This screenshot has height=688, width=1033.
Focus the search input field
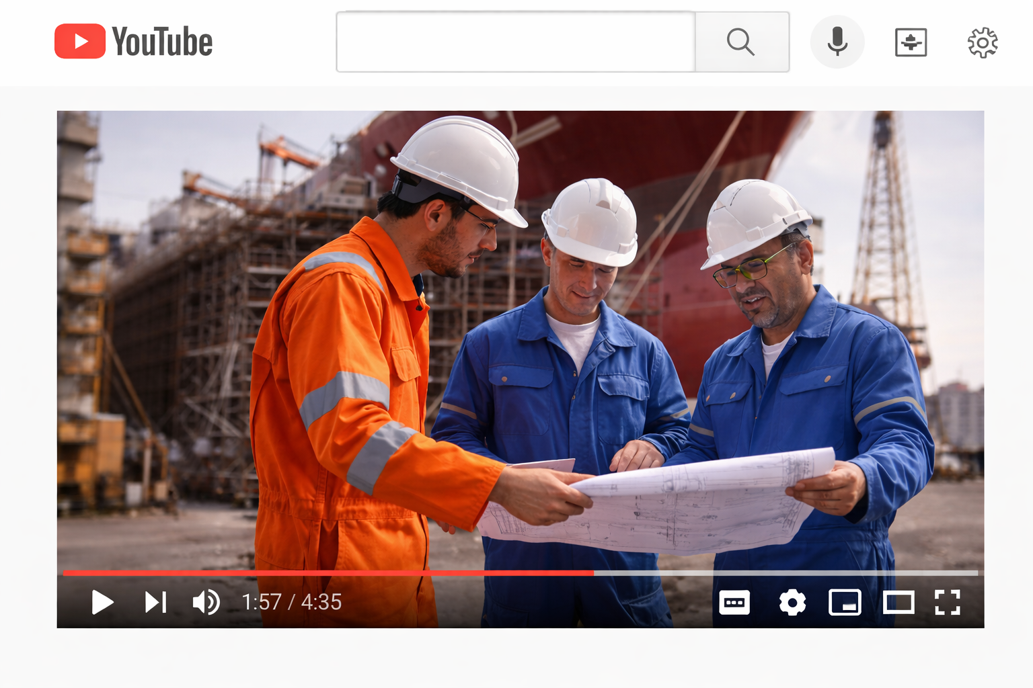point(515,42)
